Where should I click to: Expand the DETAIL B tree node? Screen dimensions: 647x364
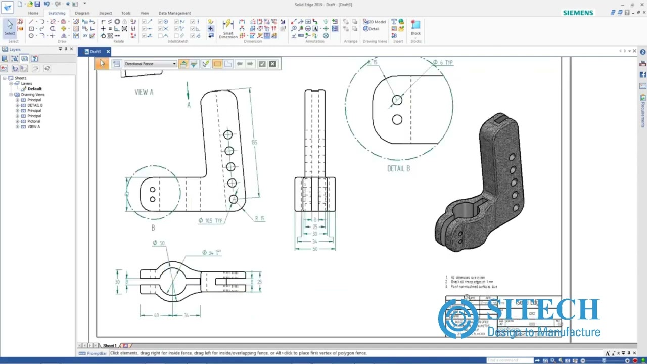17,105
